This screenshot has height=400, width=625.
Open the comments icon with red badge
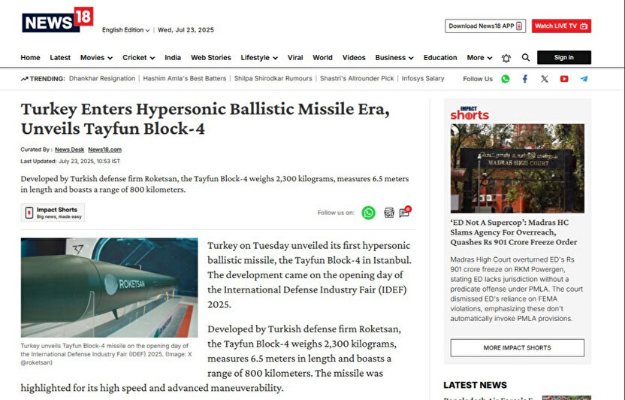405,212
